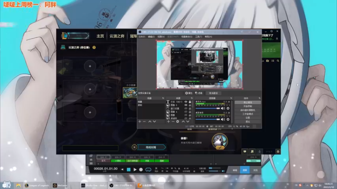Toggle visibility of 图像 5 source
This screenshot has width=337, height=189.
(x=186, y=105)
